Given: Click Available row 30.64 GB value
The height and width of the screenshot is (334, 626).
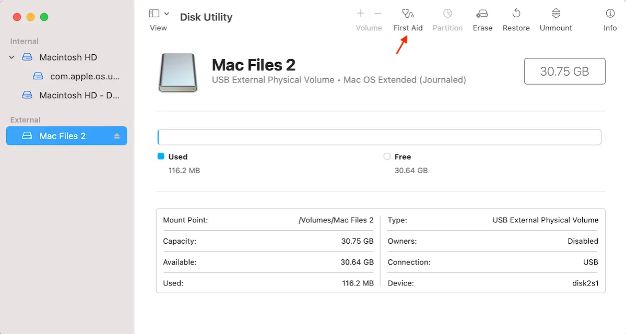Looking at the screenshot, I should [x=357, y=262].
